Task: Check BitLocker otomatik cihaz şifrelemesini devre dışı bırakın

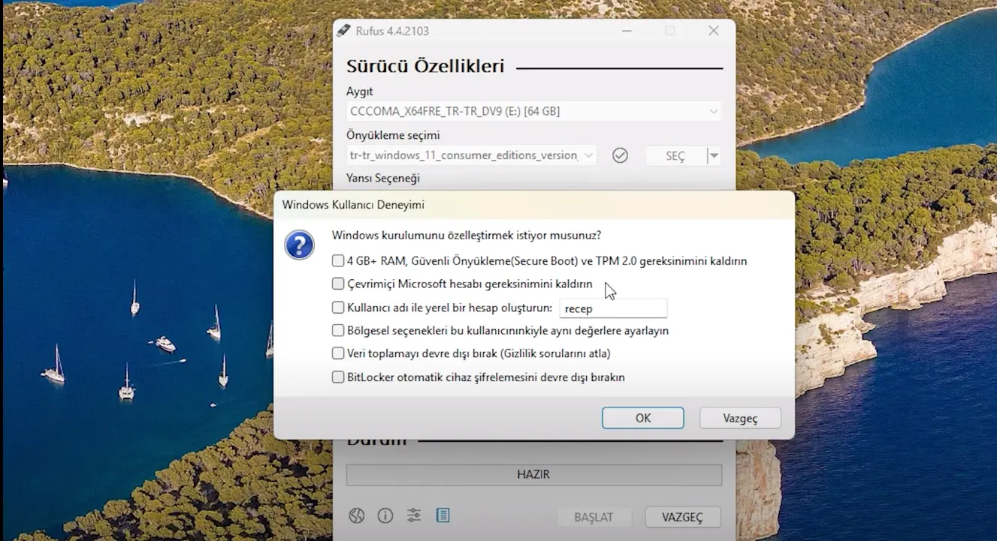Action: coord(338,377)
